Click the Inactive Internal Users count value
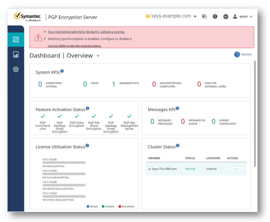The height and width of the screenshot is (222, 270). [x=199, y=84]
